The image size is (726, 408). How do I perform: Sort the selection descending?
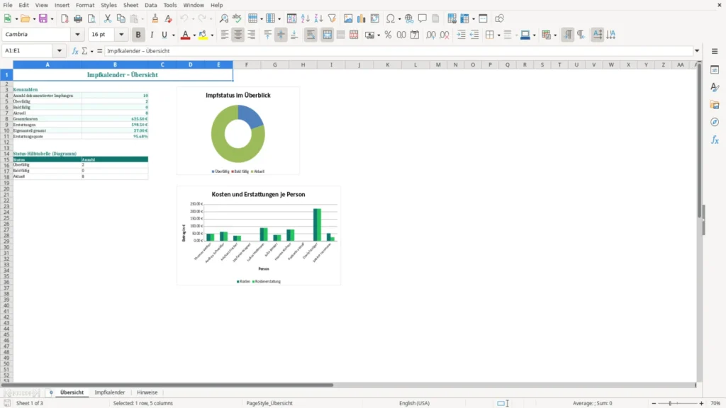[x=318, y=18]
